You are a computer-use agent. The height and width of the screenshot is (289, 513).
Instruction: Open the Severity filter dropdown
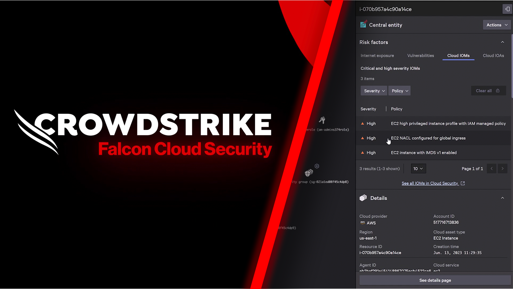tap(374, 90)
